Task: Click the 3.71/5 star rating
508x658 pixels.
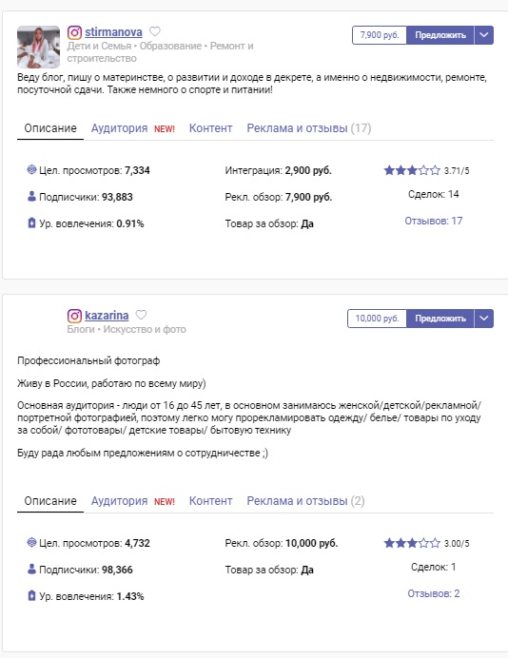Action: tap(426, 170)
